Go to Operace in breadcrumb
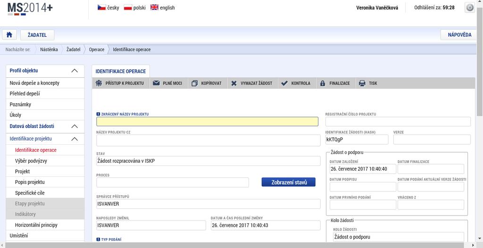Screen dimensions: 483x248 click(97, 50)
